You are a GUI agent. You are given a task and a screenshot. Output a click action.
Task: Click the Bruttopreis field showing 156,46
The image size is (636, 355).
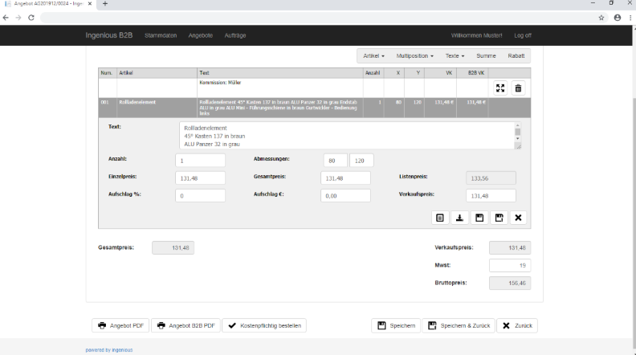[x=510, y=284]
